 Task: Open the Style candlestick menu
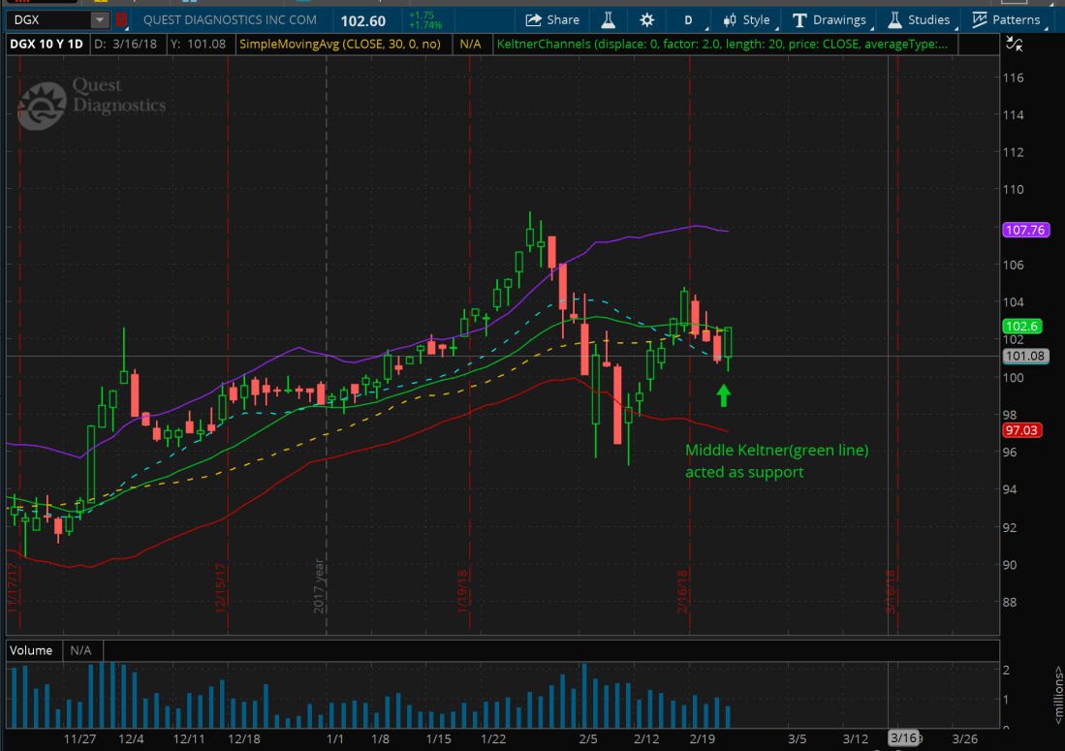point(744,19)
